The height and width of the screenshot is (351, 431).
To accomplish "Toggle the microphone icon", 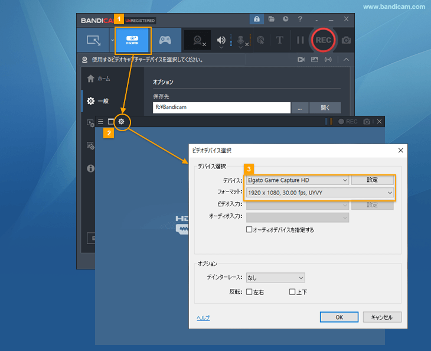I will click(x=240, y=40).
